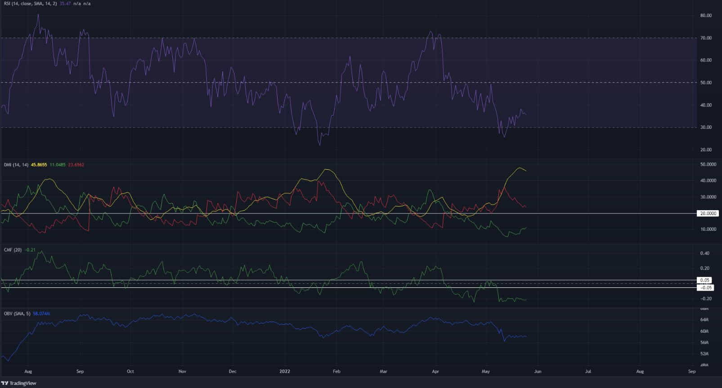
Task: Select the RSI (14, close, SMA, 14, 2) legend
Action: click(31, 3)
